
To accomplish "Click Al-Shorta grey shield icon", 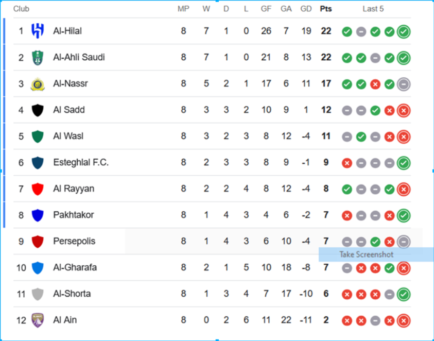I will (38, 294).
